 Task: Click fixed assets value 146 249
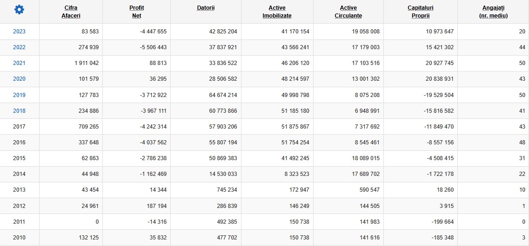click(x=299, y=206)
